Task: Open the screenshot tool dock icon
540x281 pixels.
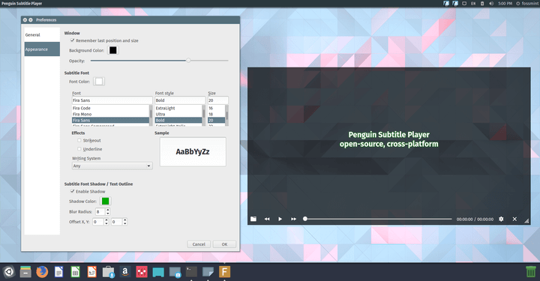Action: 175,272
